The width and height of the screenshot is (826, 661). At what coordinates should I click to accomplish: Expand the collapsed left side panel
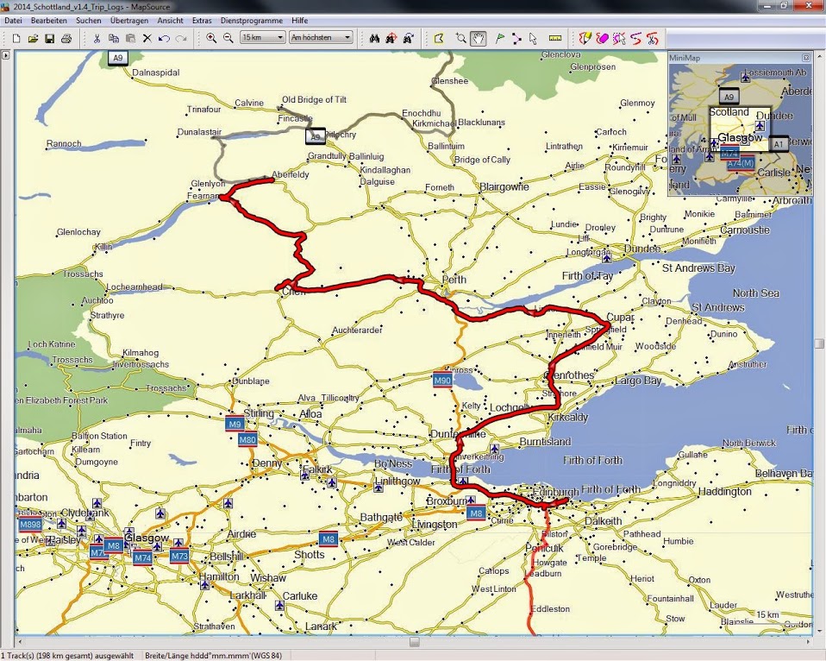(x=6, y=55)
